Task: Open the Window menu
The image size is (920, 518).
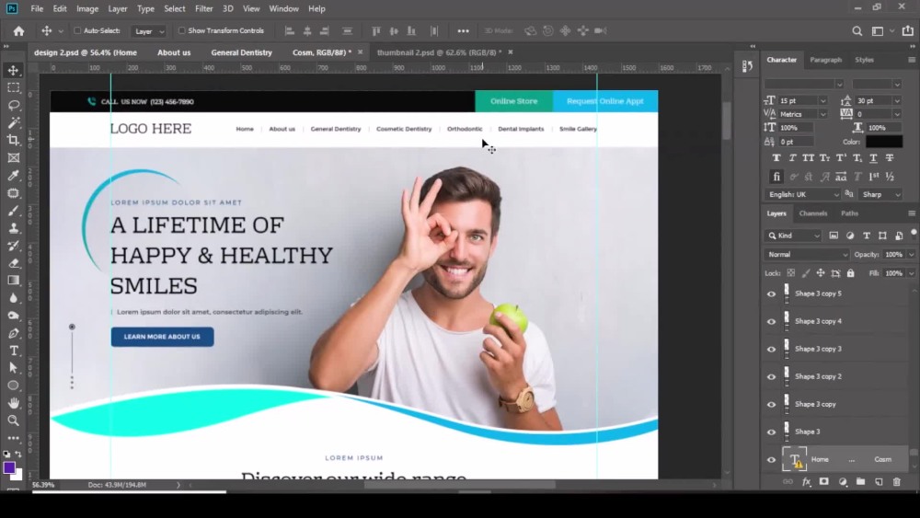Action: (283, 9)
